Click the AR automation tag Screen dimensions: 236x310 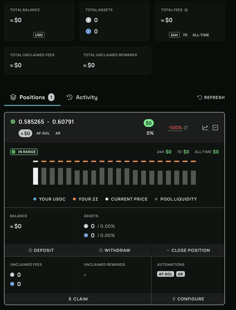click(180, 274)
